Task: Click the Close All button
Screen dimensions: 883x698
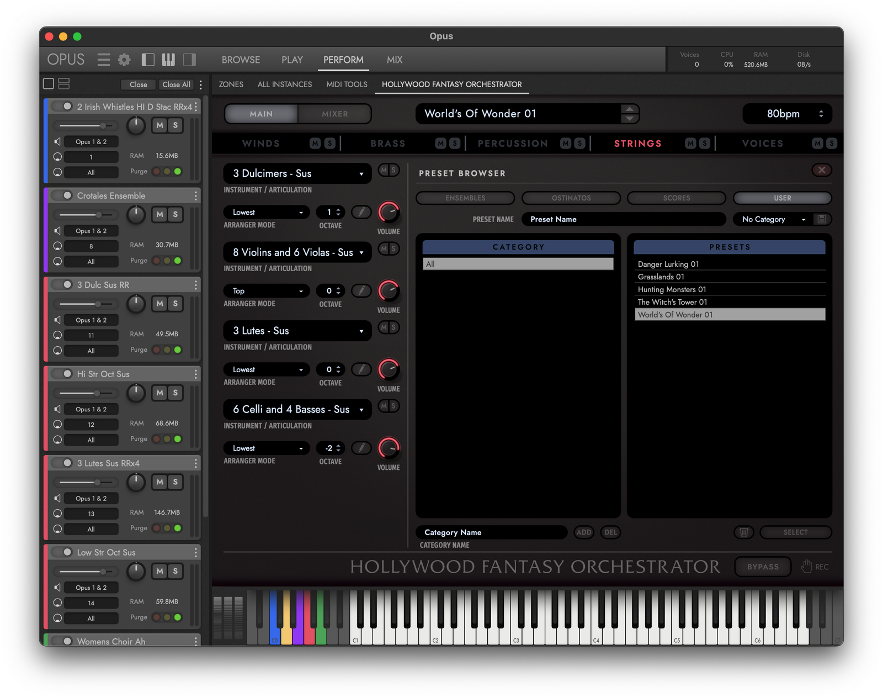Action: pos(176,84)
